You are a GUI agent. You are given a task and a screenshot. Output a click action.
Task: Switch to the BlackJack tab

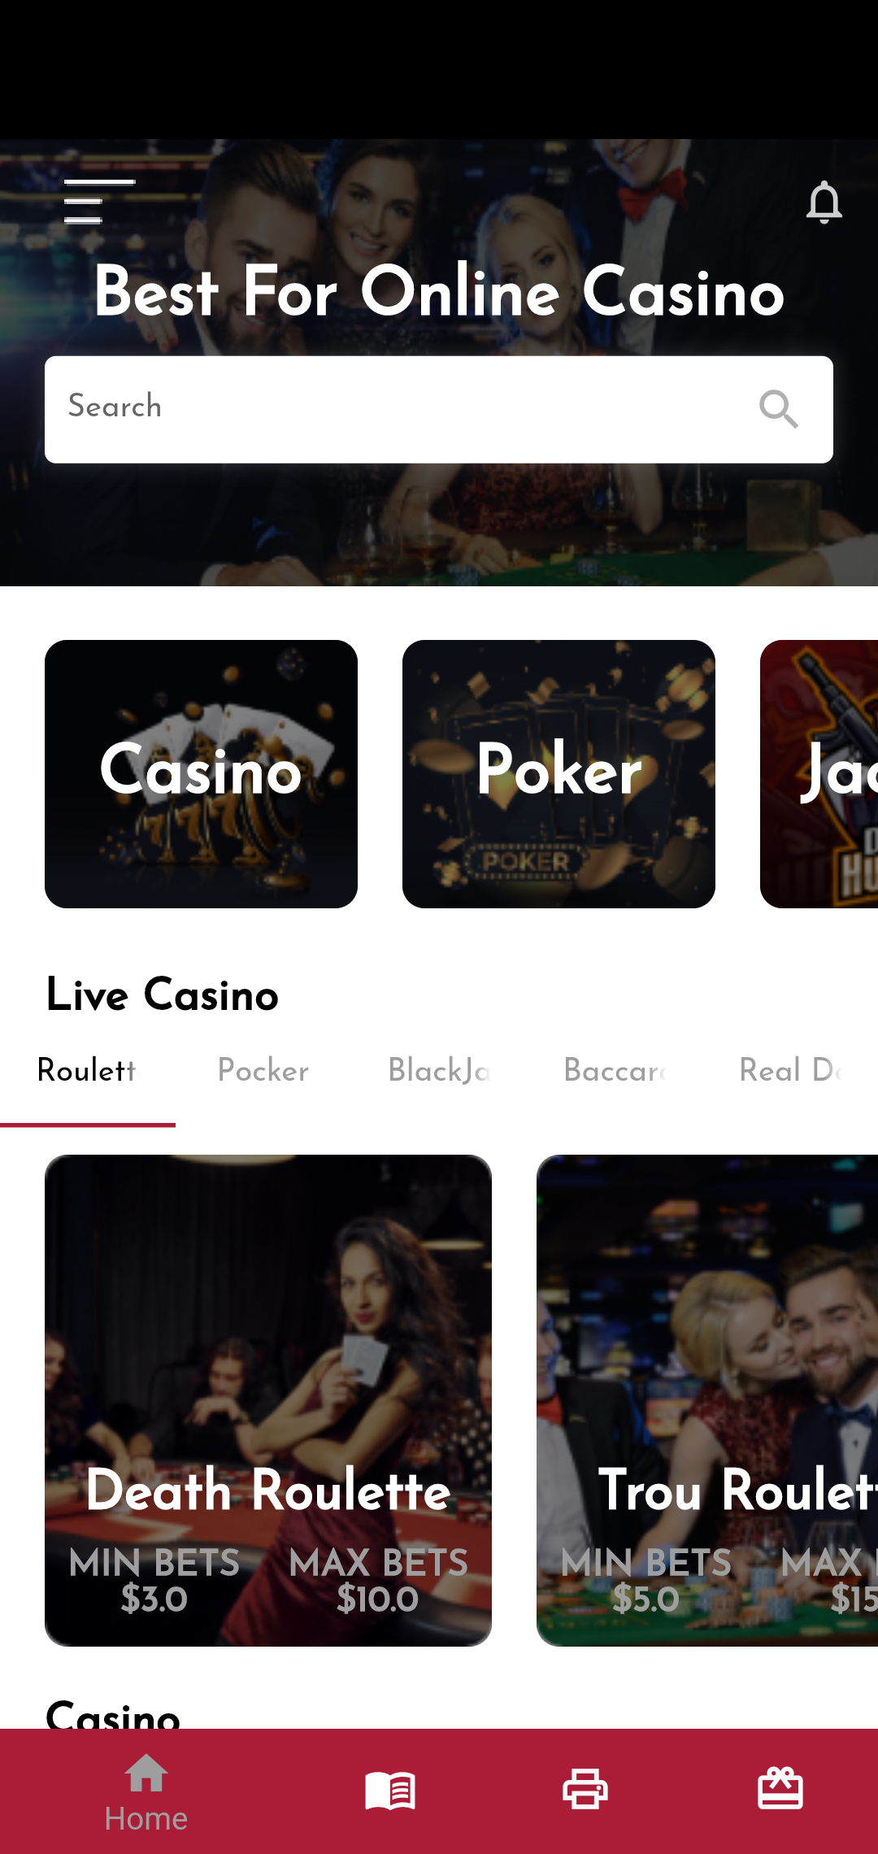(x=439, y=1071)
